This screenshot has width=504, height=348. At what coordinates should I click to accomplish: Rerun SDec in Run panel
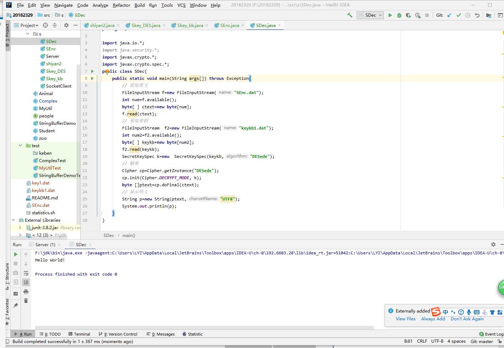(x=16, y=254)
